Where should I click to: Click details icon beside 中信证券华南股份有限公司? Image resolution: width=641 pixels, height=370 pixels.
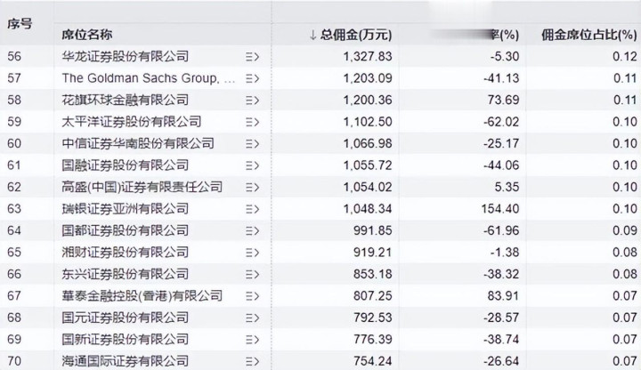click(252, 143)
